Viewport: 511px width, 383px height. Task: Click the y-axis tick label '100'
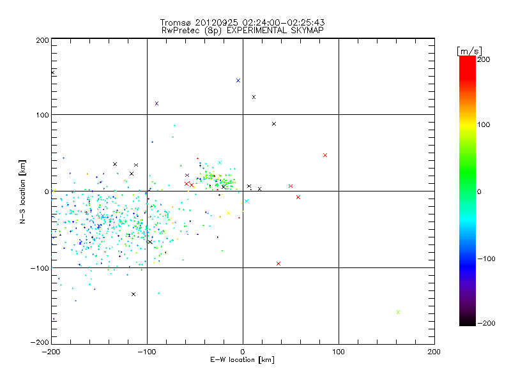click(x=42, y=115)
